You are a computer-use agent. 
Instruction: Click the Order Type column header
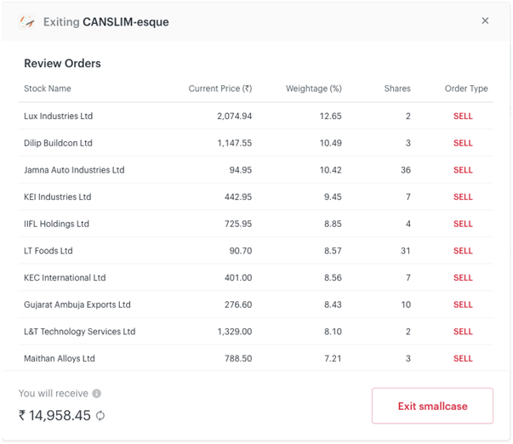[x=466, y=88]
